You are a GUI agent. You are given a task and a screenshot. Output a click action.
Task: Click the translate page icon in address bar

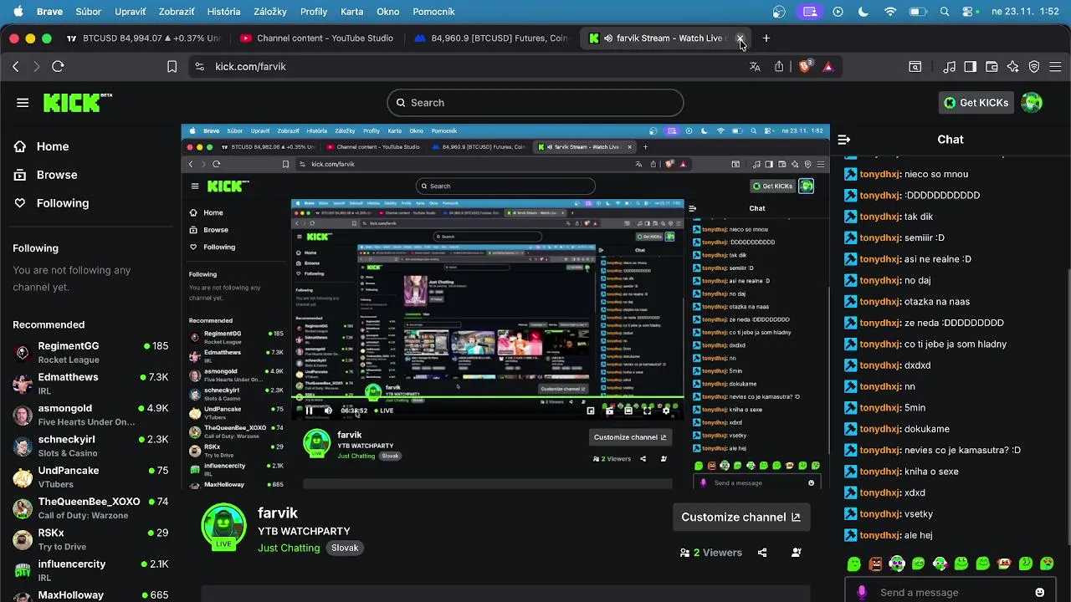click(x=755, y=67)
